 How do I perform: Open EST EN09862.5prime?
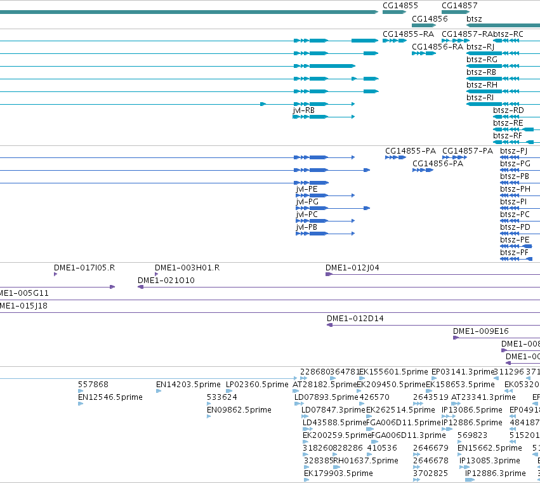[239, 410]
